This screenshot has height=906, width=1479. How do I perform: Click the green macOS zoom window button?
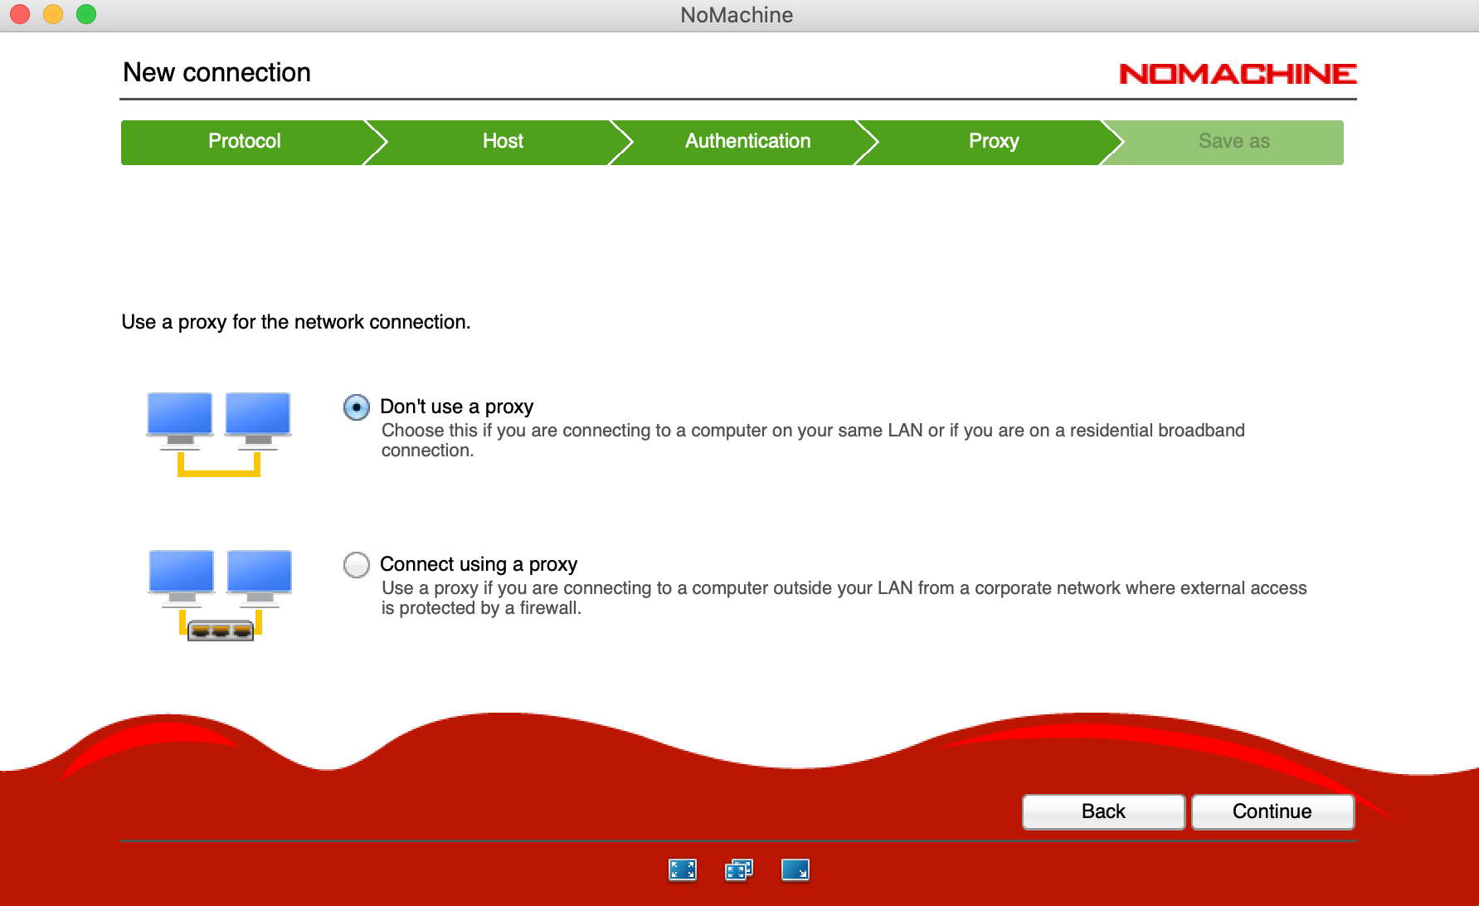tap(86, 14)
